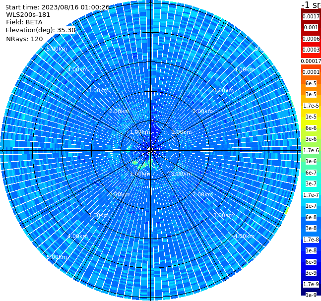Select the northeast 3.00km ring label

coord(224,90)
